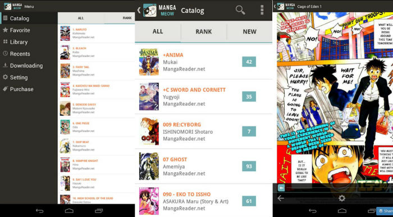Select NEW tab in the Catalog screen
Screen dimensions: 393x217
[x=249, y=31]
